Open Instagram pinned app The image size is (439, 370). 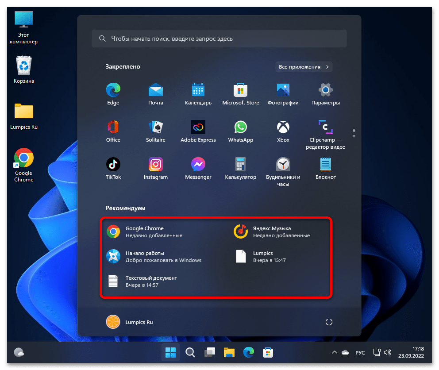tap(156, 168)
